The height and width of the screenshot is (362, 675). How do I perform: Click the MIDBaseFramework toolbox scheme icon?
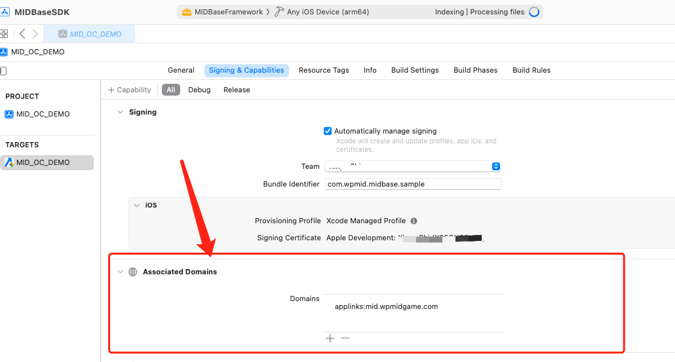pos(186,12)
